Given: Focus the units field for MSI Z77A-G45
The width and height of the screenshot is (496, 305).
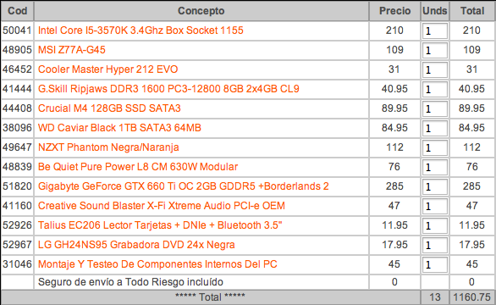Looking at the screenshot, I should (x=435, y=50).
